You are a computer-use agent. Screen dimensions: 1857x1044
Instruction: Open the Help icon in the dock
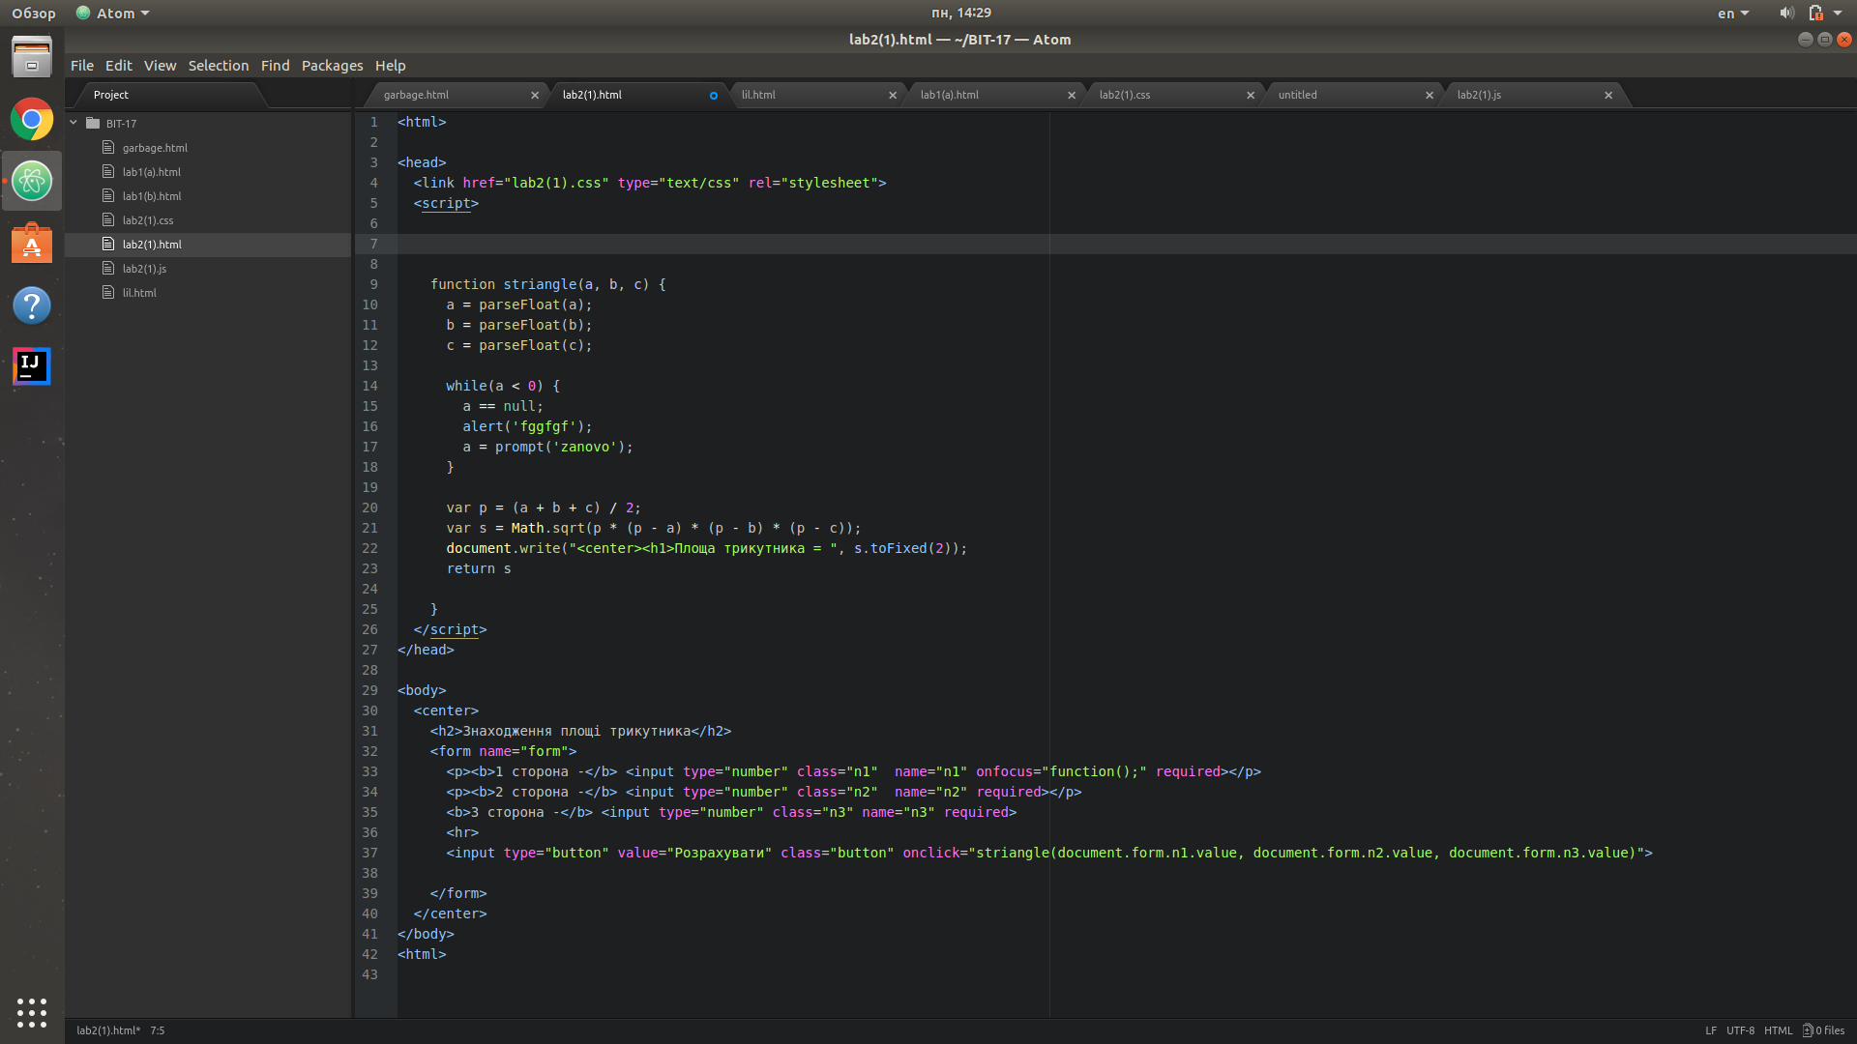[32, 305]
